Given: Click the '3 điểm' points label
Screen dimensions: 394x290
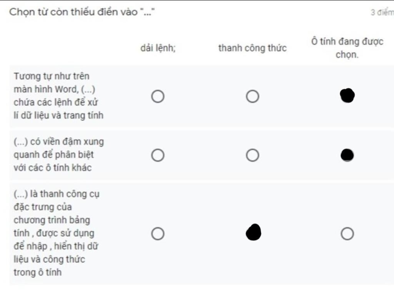Looking at the screenshot, I should [382, 12].
